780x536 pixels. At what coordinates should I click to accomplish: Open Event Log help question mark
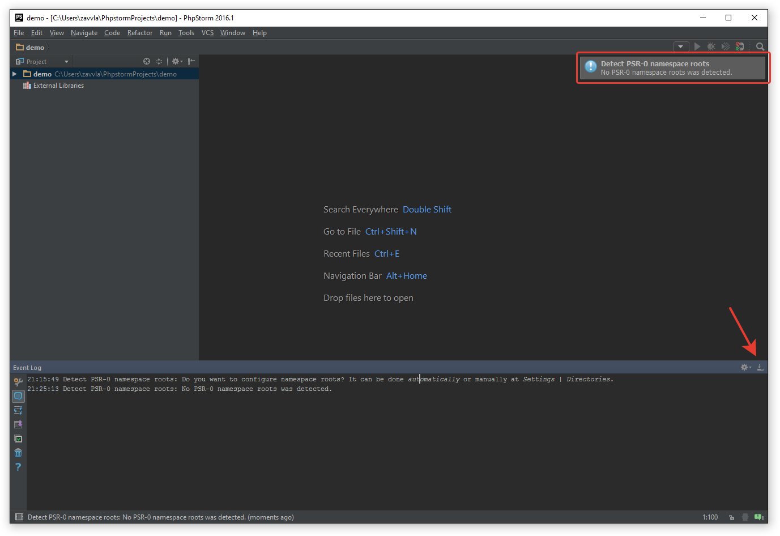(x=18, y=467)
